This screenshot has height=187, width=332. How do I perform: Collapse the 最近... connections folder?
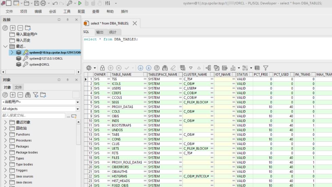pyautogui.click(x=5, y=46)
